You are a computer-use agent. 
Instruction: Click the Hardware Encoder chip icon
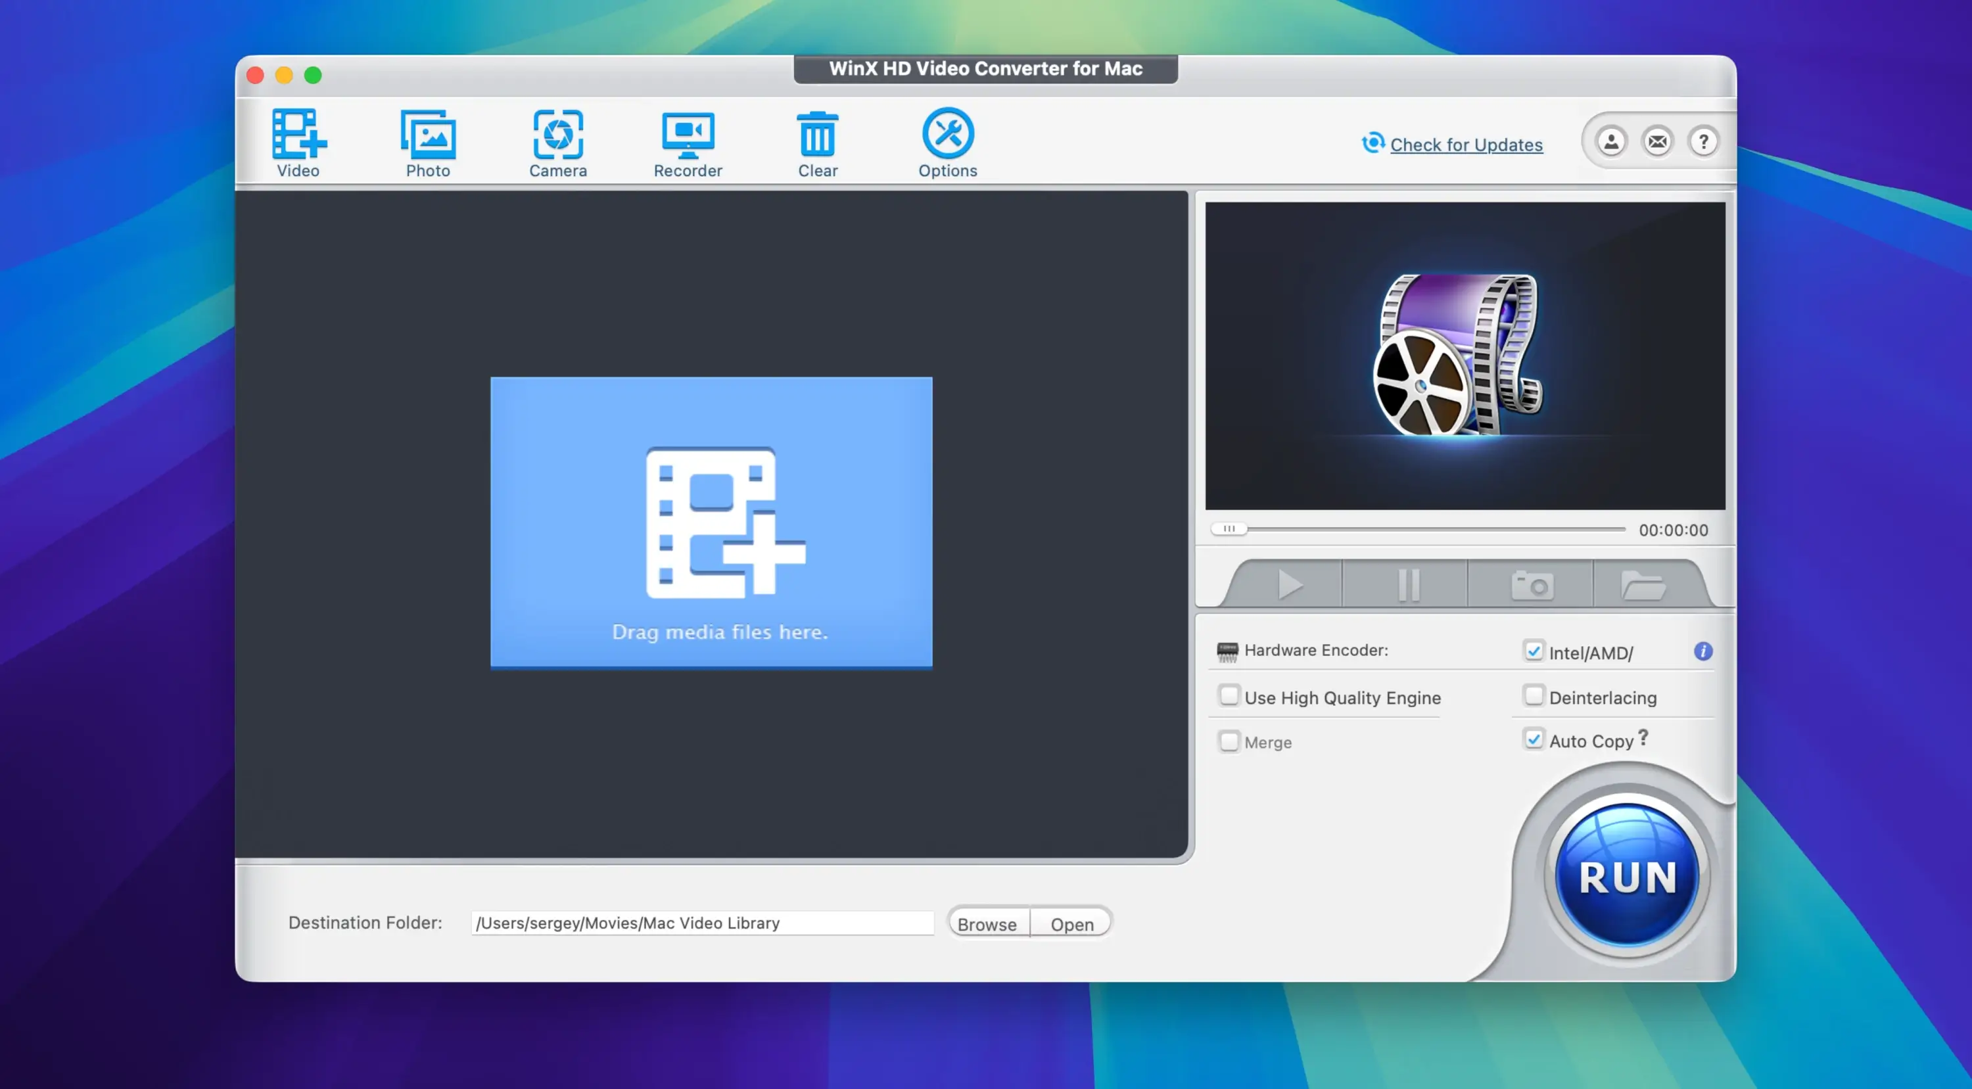[1227, 652]
